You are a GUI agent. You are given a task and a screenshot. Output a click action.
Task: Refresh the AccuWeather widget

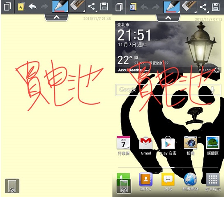[217, 70]
